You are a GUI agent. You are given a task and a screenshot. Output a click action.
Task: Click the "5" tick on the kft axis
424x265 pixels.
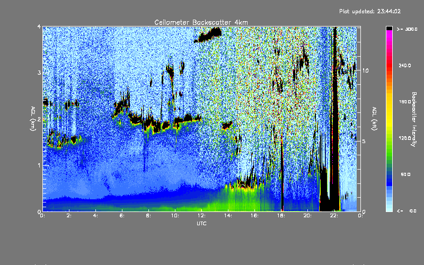click(364, 141)
